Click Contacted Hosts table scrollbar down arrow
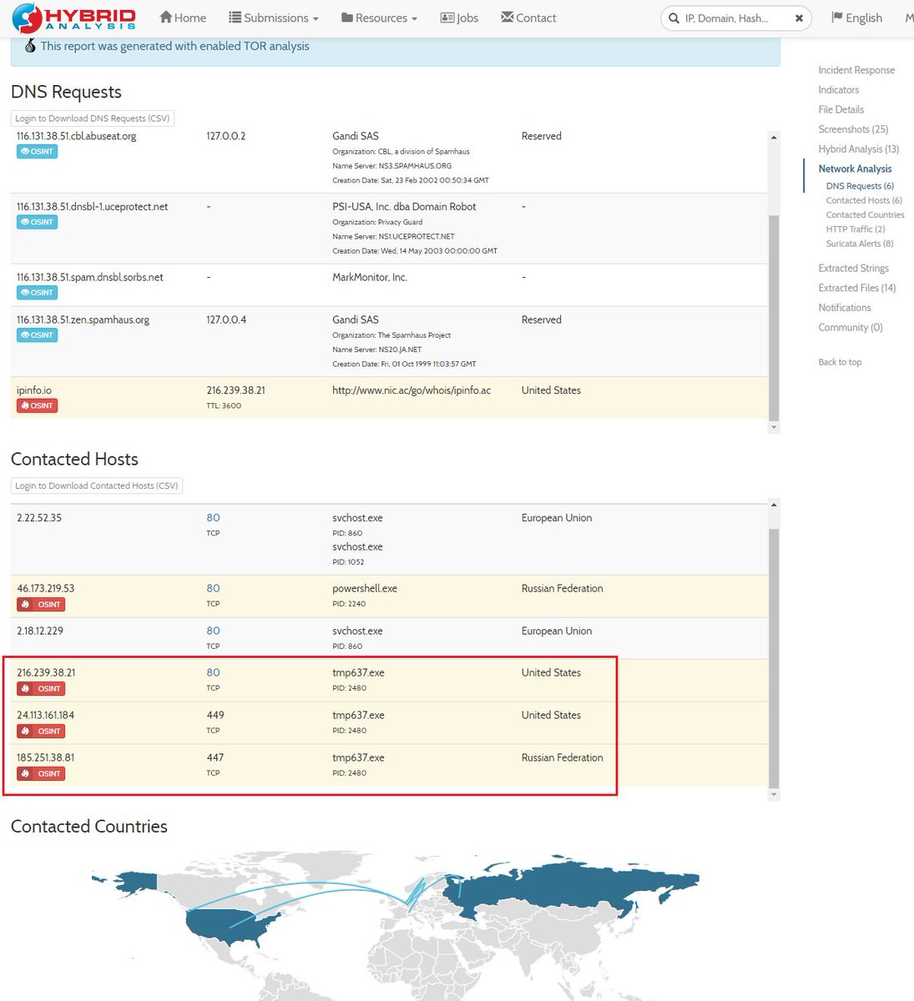This screenshot has width=914, height=1001. [x=774, y=795]
